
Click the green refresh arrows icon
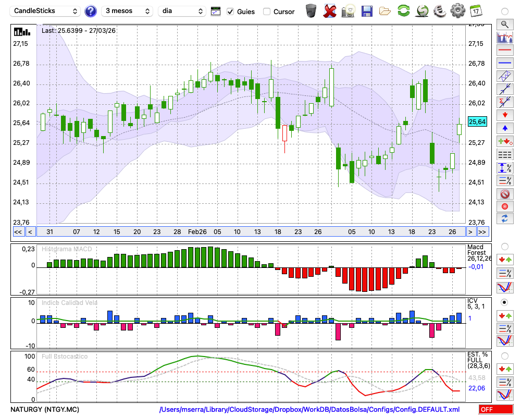[x=403, y=11]
